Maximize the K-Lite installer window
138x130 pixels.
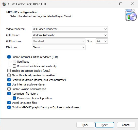tap(121, 4)
